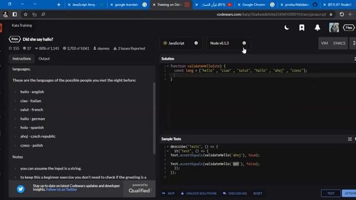This screenshot has width=356, height=200.
Task: Click the 37 collections count
Action: click(x=27, y=48)
